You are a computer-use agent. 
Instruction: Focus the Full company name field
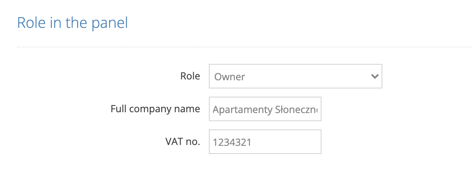[265, 109]
